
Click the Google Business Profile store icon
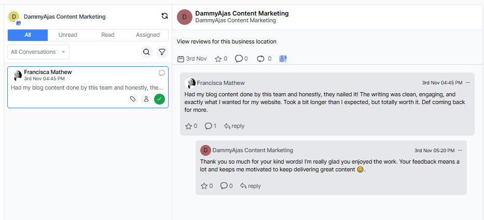(283, 59)
